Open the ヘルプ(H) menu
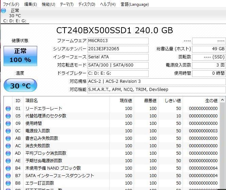The width and height of the screenshot is (226, 190). [108, 4]
